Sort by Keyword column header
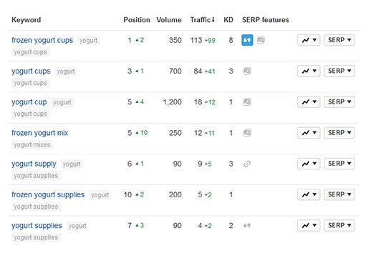 [27, 20]
